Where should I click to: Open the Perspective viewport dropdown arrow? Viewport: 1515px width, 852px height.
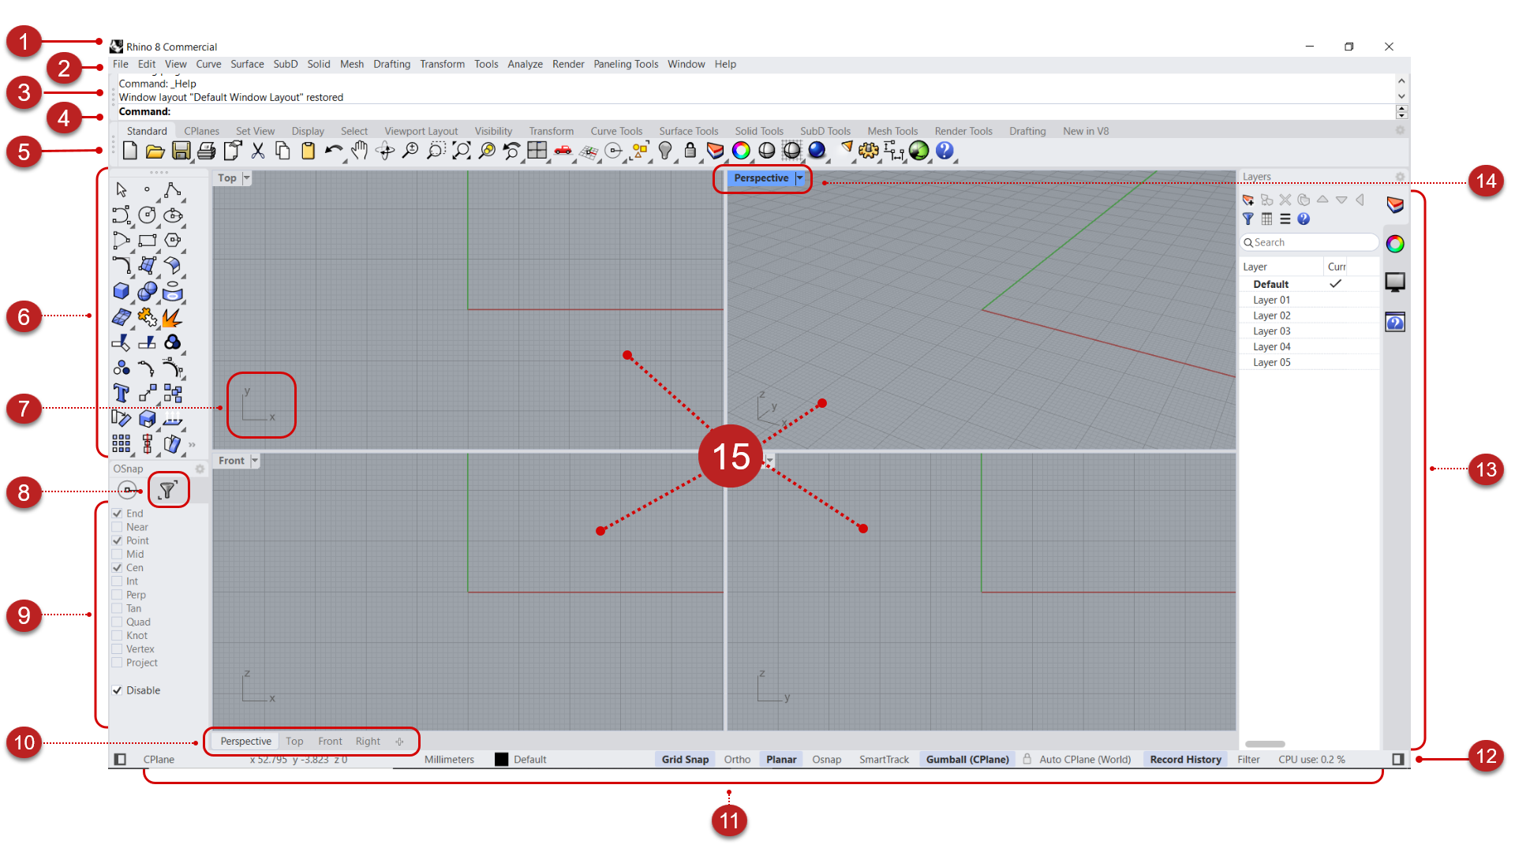click(799, 178)
